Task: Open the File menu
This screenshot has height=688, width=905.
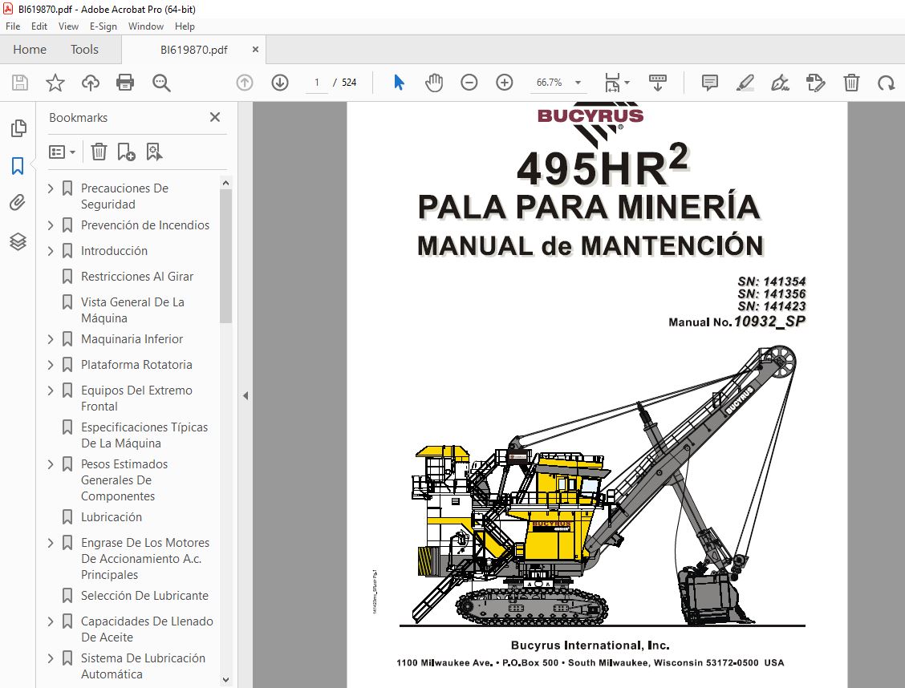Action: (13, 26)
